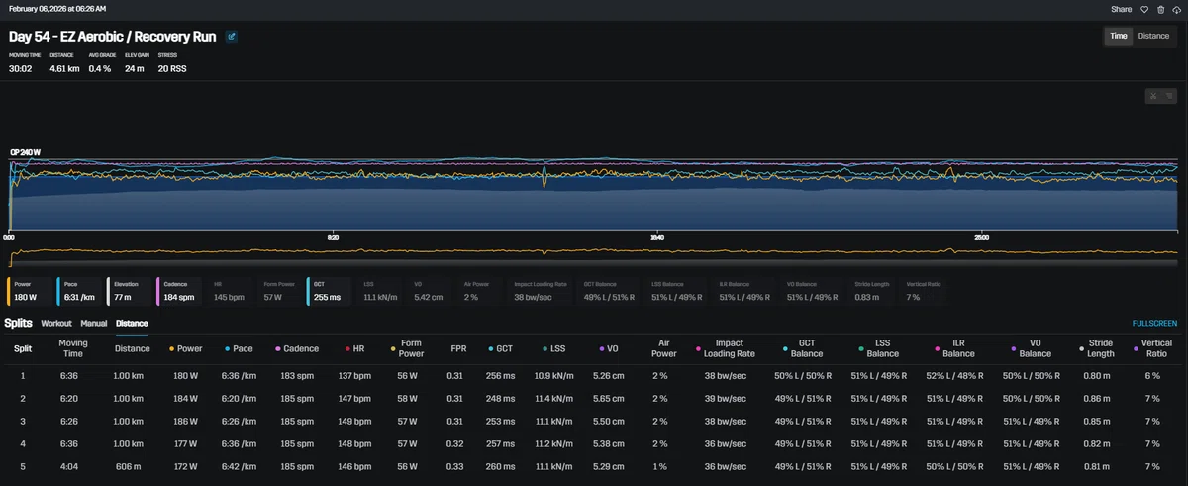Click the chart legend icon beside scissors

click(x=1170, y=96)
